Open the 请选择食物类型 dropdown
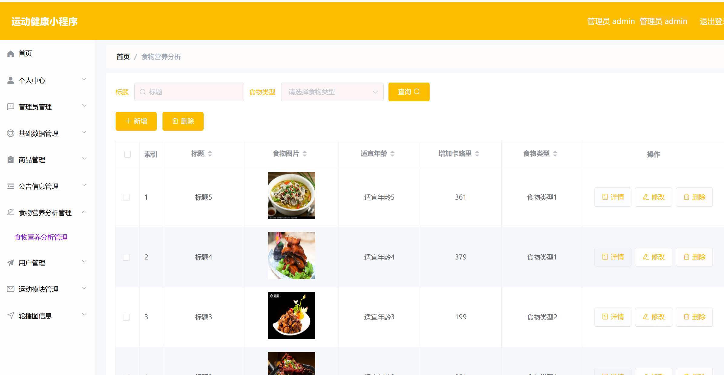The image size is (724, 375). click(332, 92)
